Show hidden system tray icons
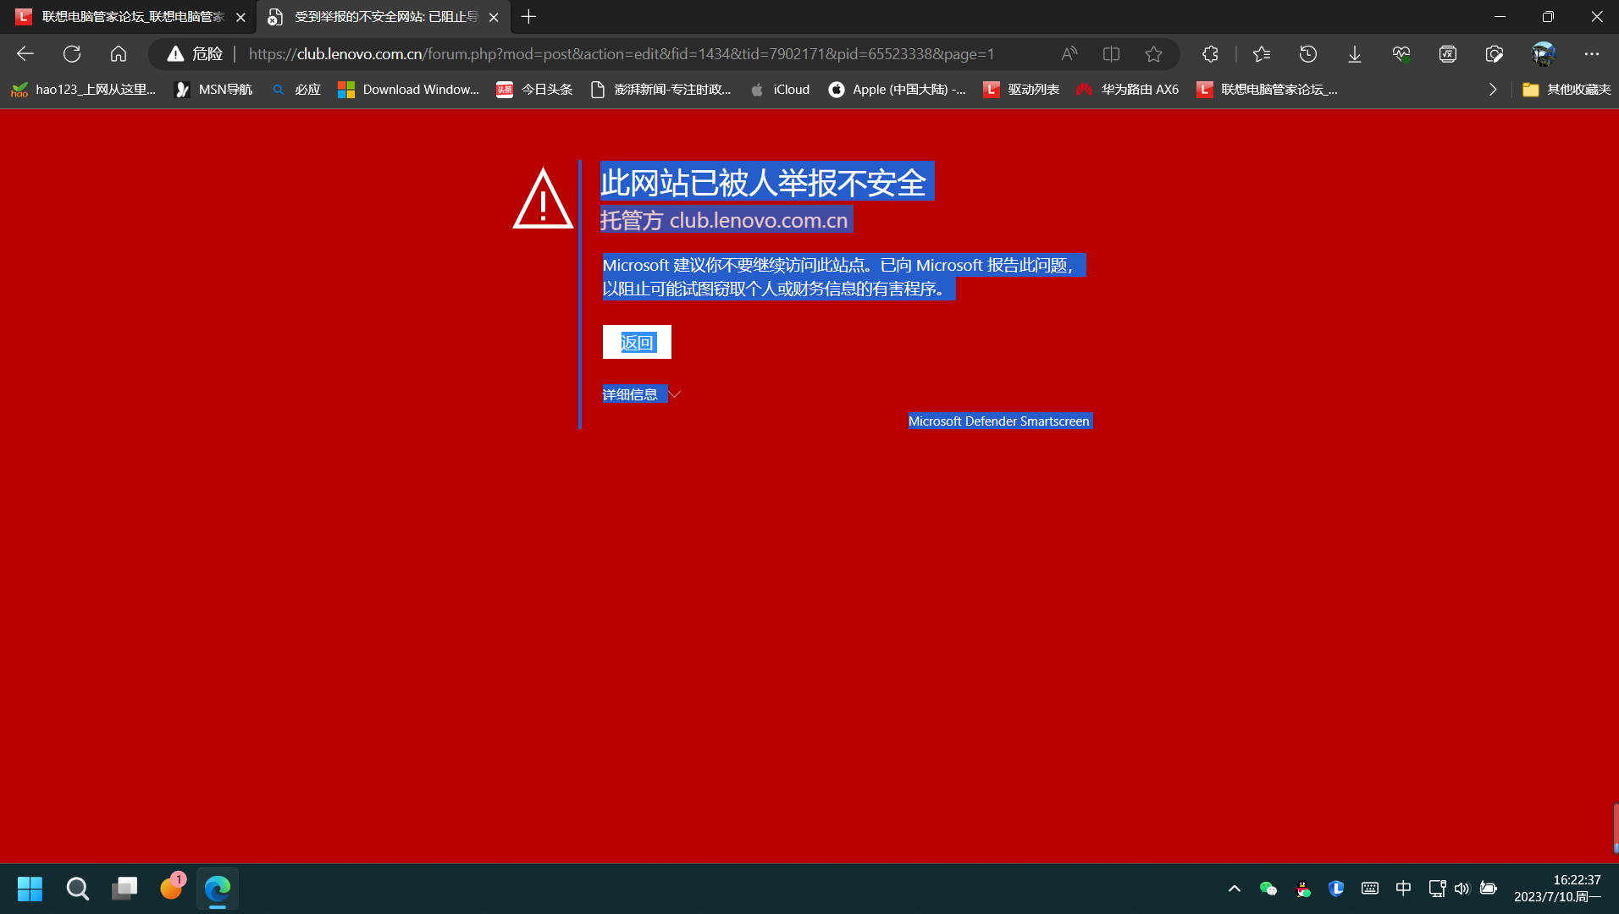Viewport: 1619px width, 914px height. point(1235,889)
